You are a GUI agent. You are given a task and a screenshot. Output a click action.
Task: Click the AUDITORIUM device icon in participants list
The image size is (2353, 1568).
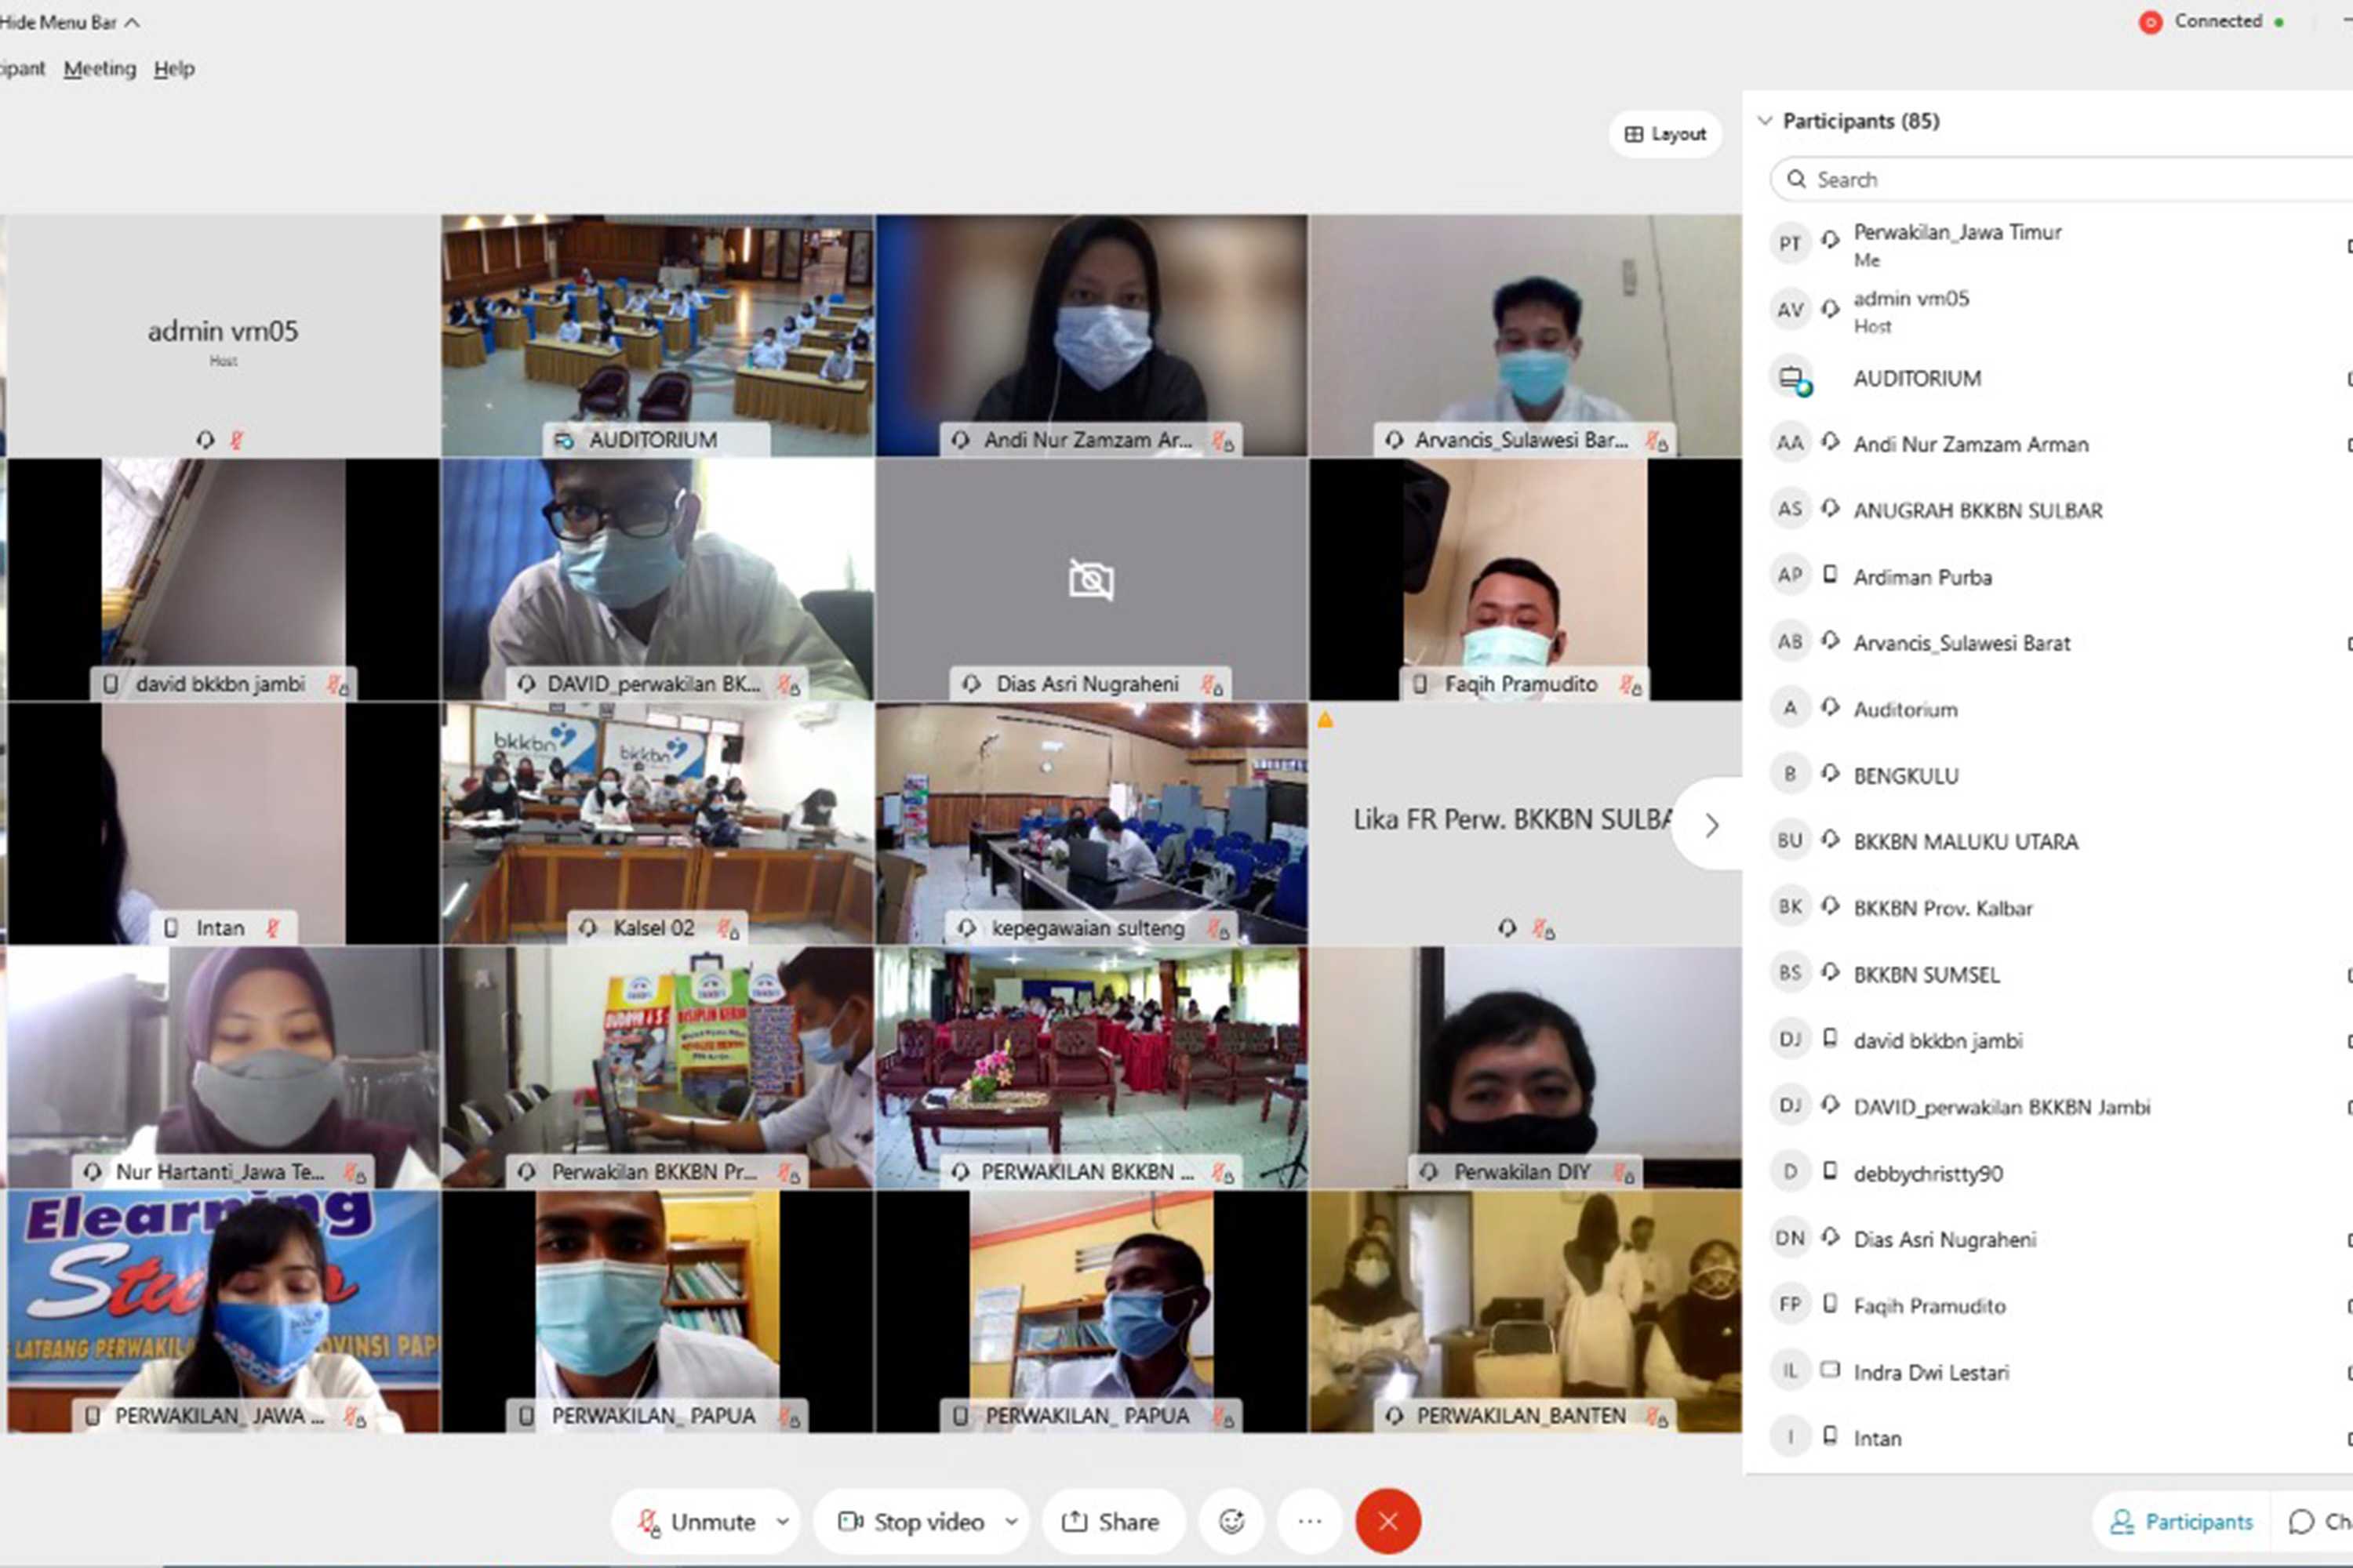(x=1791, y=379)
